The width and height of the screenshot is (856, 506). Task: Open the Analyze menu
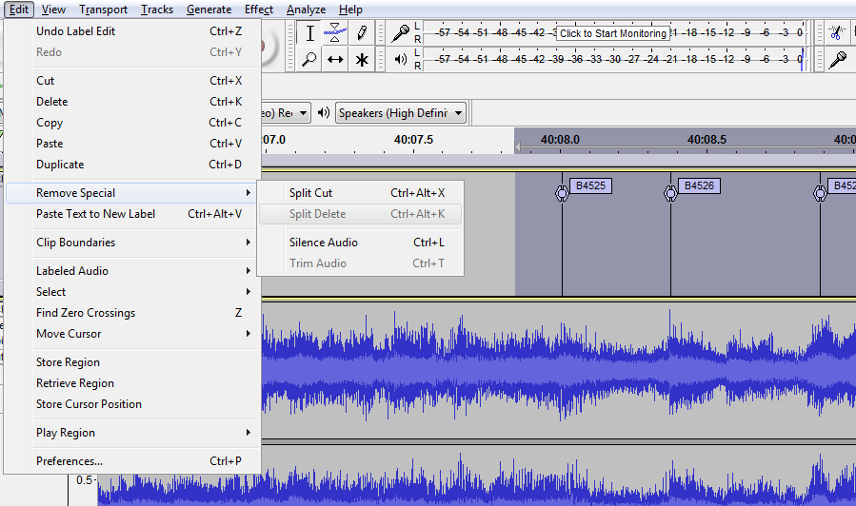pos(306,10)
